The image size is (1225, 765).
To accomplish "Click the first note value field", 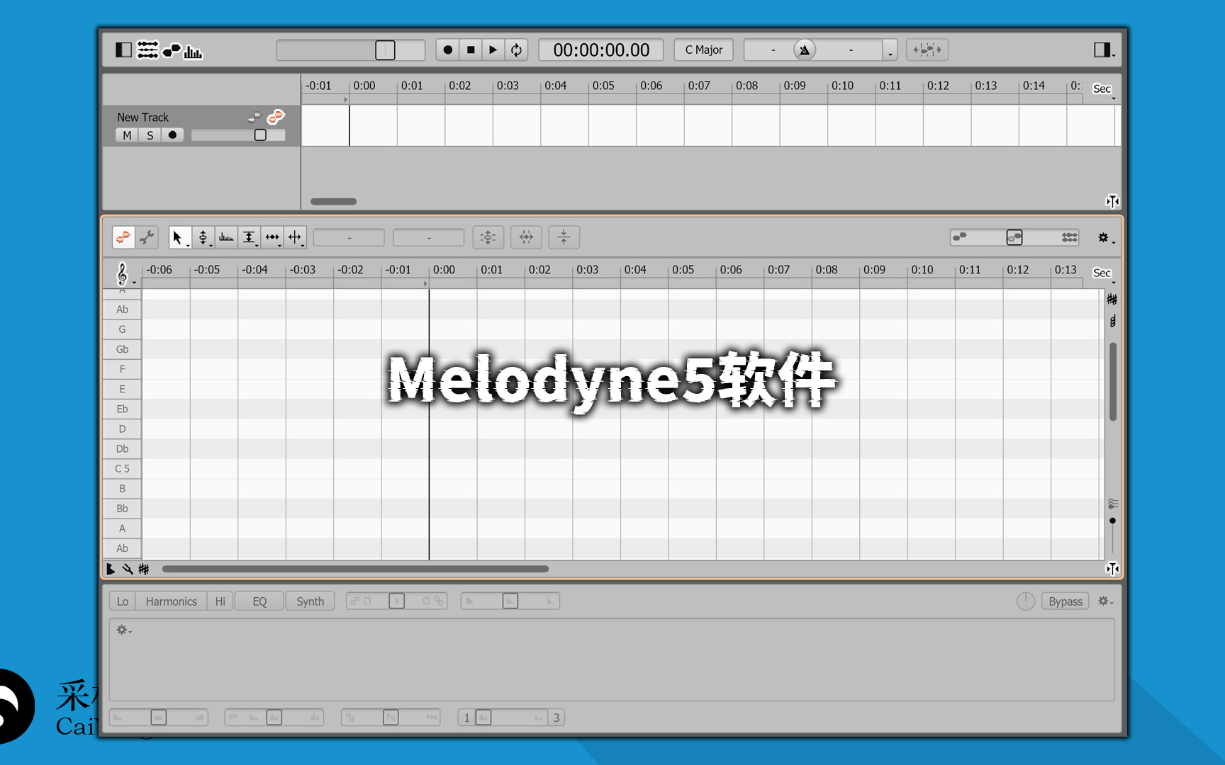I will 349,237.
